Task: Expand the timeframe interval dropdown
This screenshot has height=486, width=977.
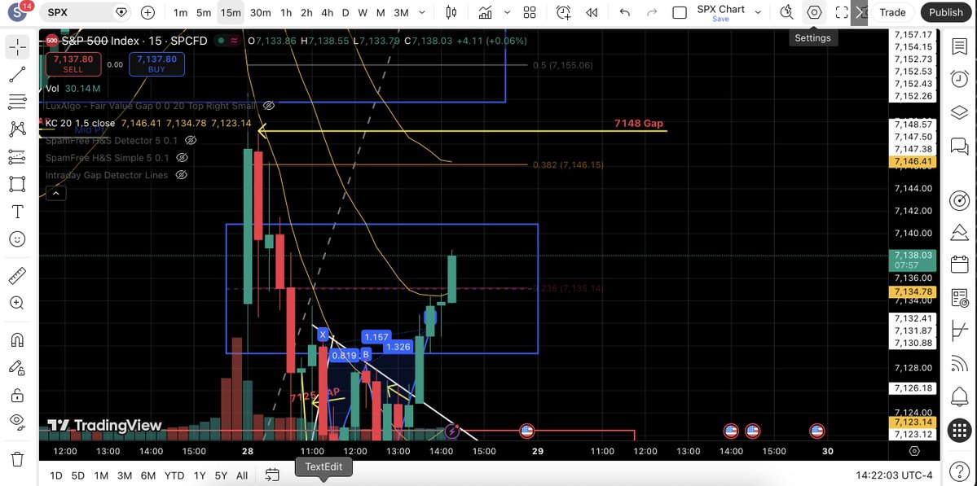Action: click(422, 12)
